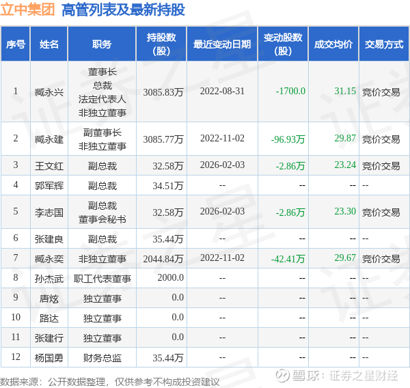Click the name 孙杰武
The height and width of the screenshot is (388, 410).
pos(49,279)
